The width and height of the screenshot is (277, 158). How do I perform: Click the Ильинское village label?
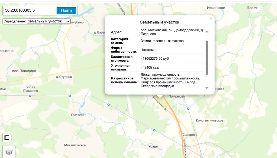click(x=216, y=8)
